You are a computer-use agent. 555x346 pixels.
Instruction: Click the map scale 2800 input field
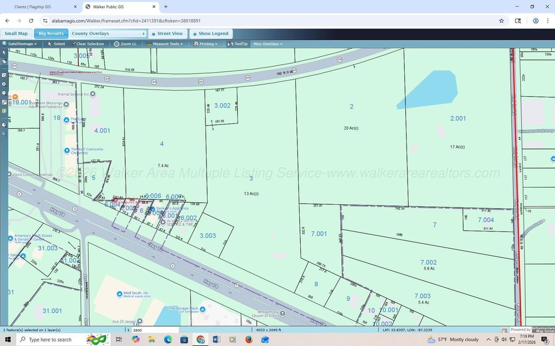point(155,330)
